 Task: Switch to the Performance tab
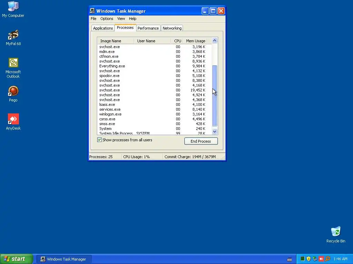(148, 28)
